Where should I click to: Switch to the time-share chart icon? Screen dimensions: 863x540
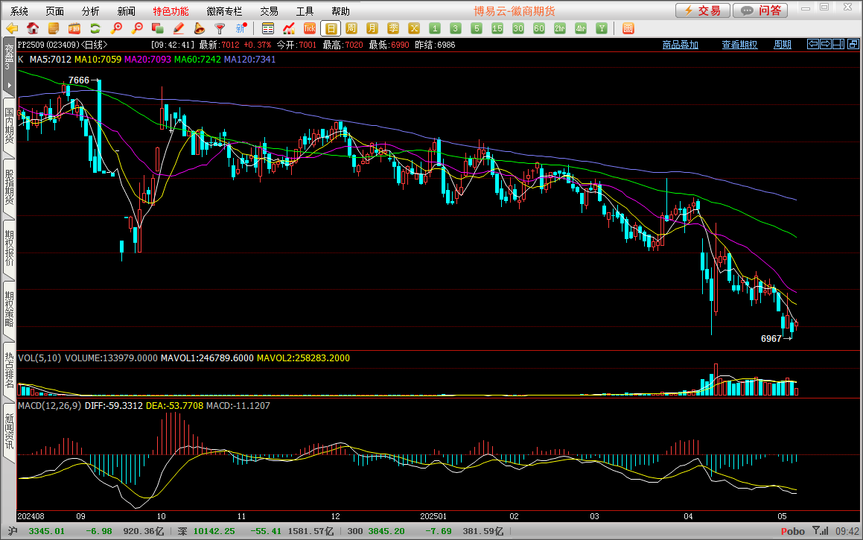point(289,28)
